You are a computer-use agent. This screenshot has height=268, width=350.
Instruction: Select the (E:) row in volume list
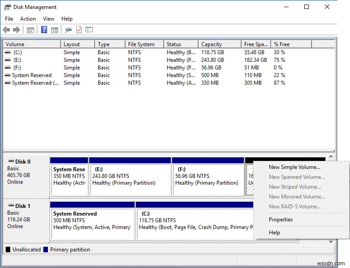[169, 60]
